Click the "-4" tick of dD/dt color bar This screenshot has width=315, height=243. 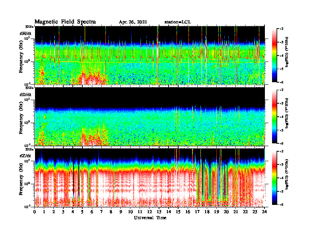coord(282,117)
